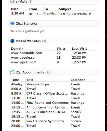Collapse the iCal Appointments section header
The width and height of the screenshot is (107, 131).
[x=53, y=72]
